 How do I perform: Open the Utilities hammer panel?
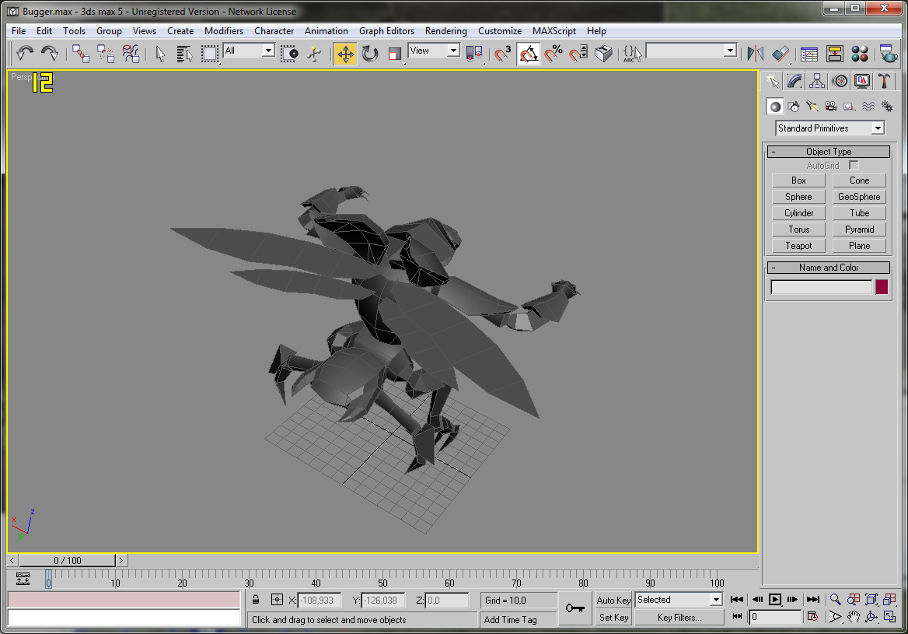pos(884,81)
